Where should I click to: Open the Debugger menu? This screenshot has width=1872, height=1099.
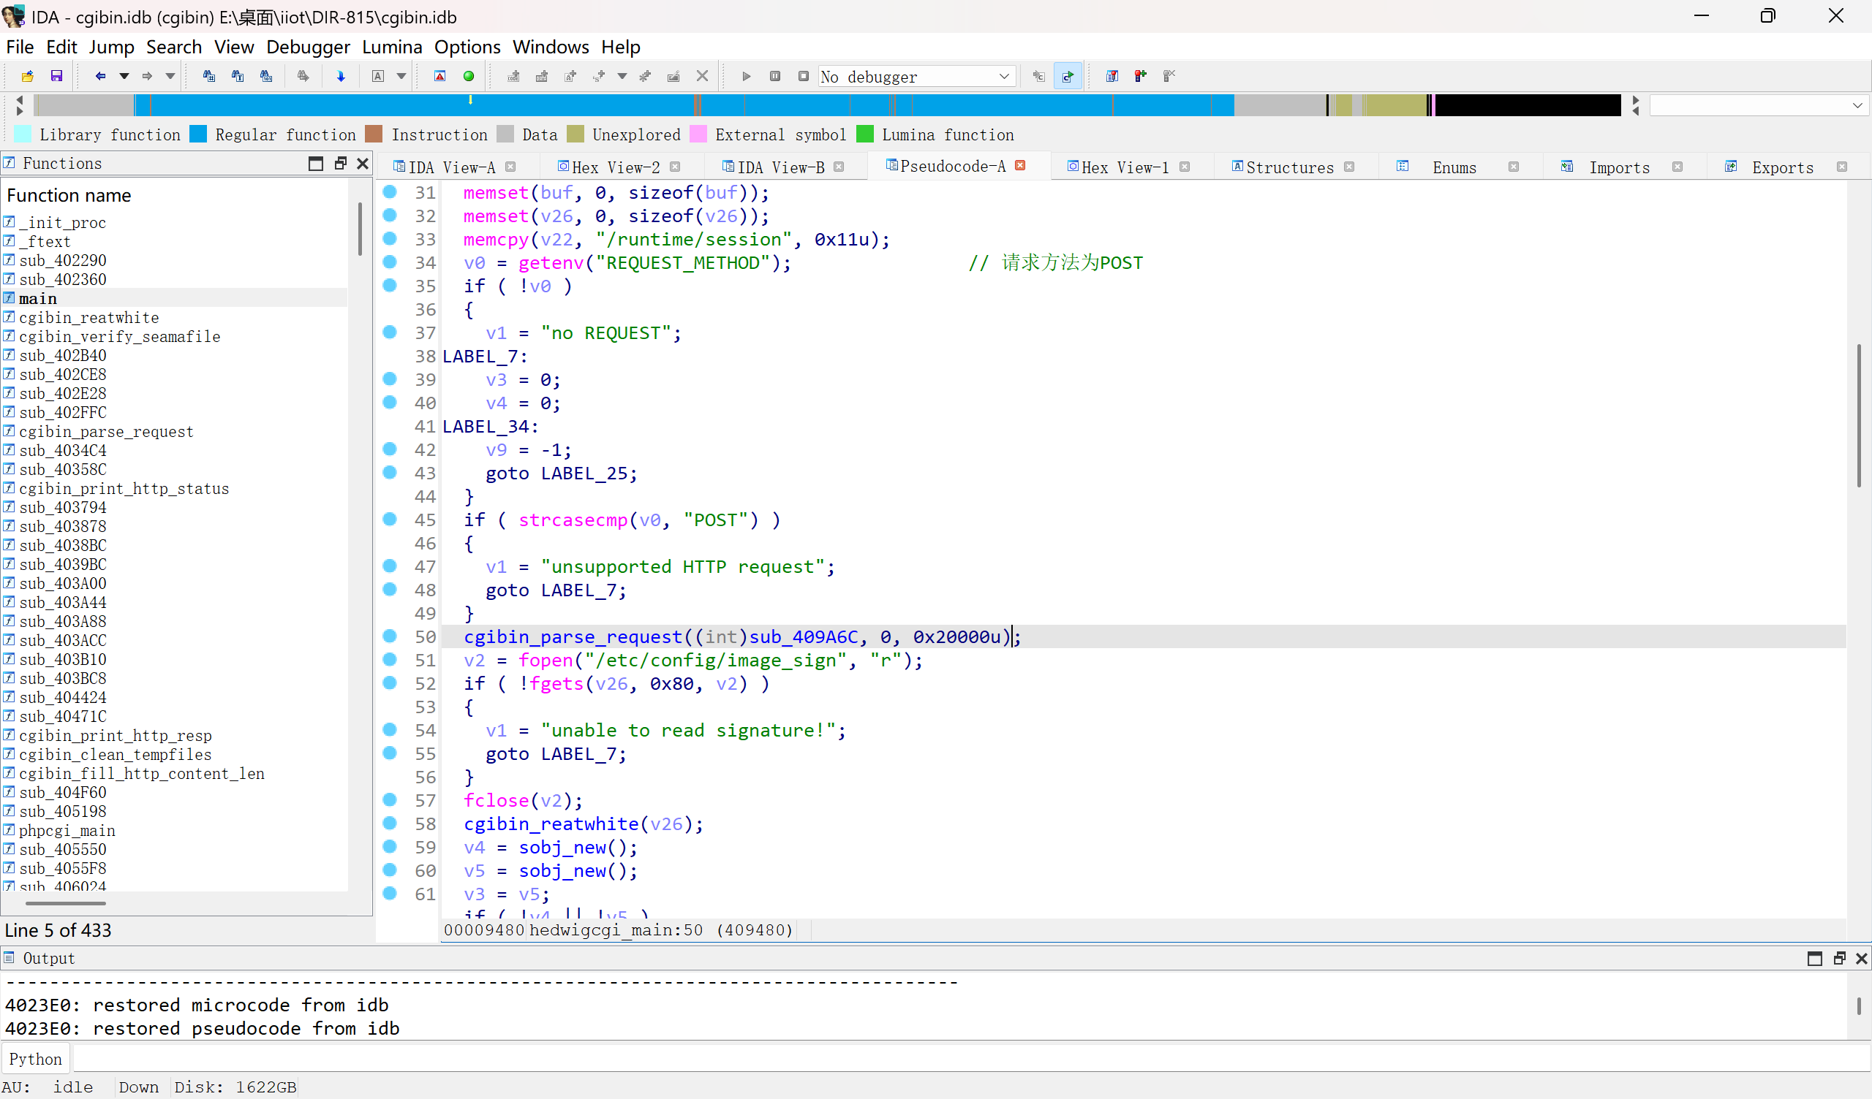[x=308, y=47]
